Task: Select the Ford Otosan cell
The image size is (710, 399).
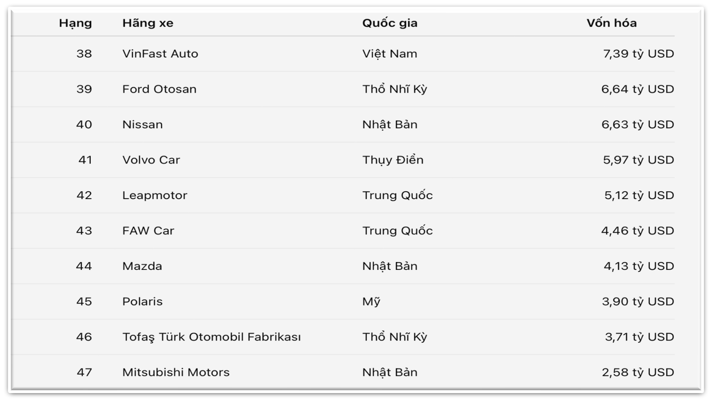Action: [x=159, y=89]
